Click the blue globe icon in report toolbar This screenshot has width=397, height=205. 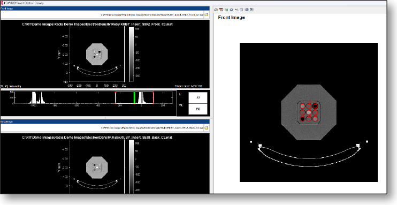(247, 10)
